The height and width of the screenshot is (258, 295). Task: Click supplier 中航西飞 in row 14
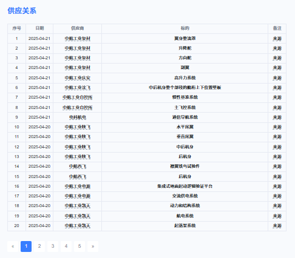click(x=78, y=167)
